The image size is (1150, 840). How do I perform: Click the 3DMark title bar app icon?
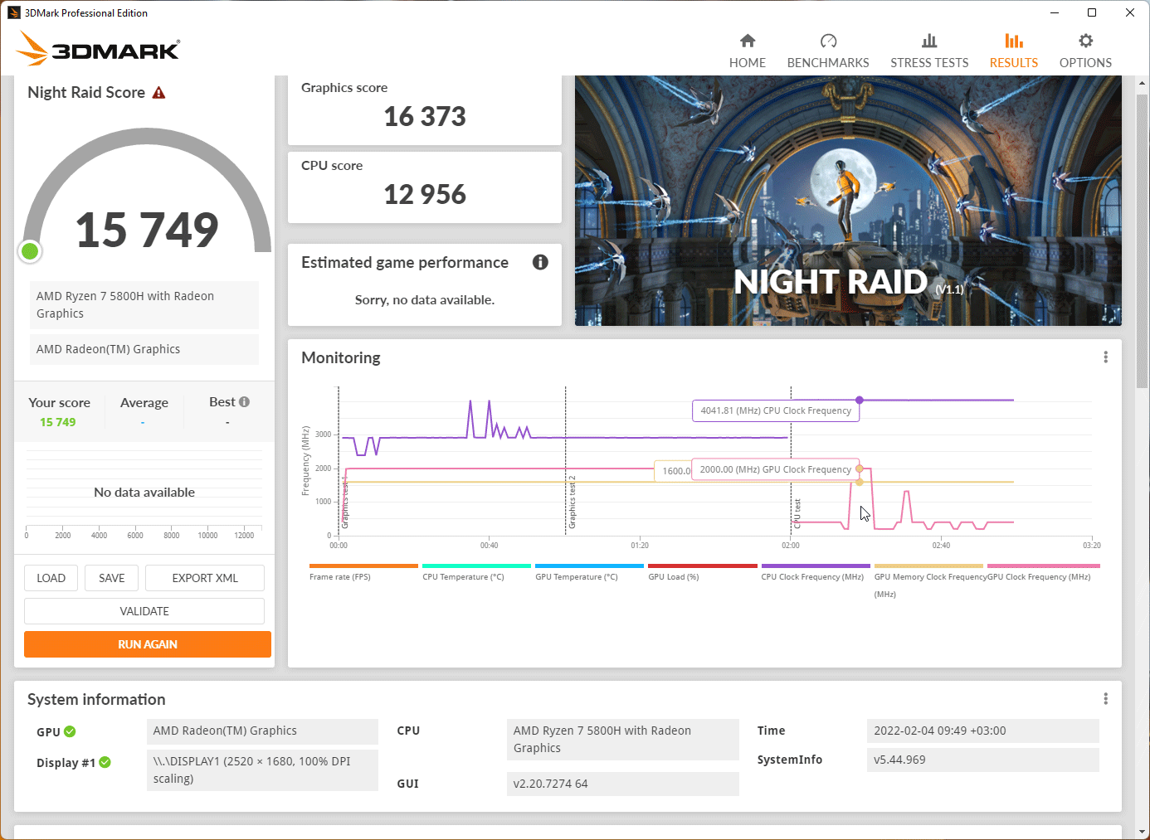click(13, 12)
